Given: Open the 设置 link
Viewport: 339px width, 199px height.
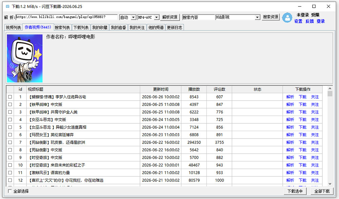Looking at the screenshot, I should 298,21.
